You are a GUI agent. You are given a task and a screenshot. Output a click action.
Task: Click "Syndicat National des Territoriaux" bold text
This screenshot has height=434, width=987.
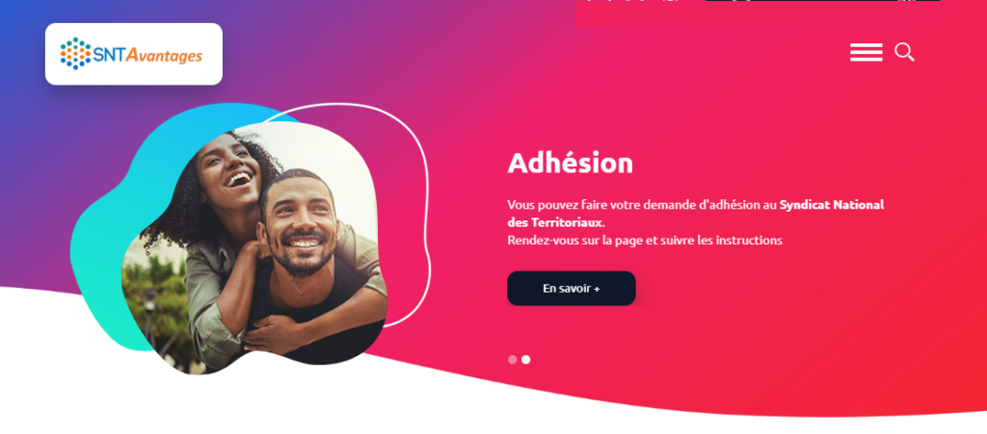[696, 214]
